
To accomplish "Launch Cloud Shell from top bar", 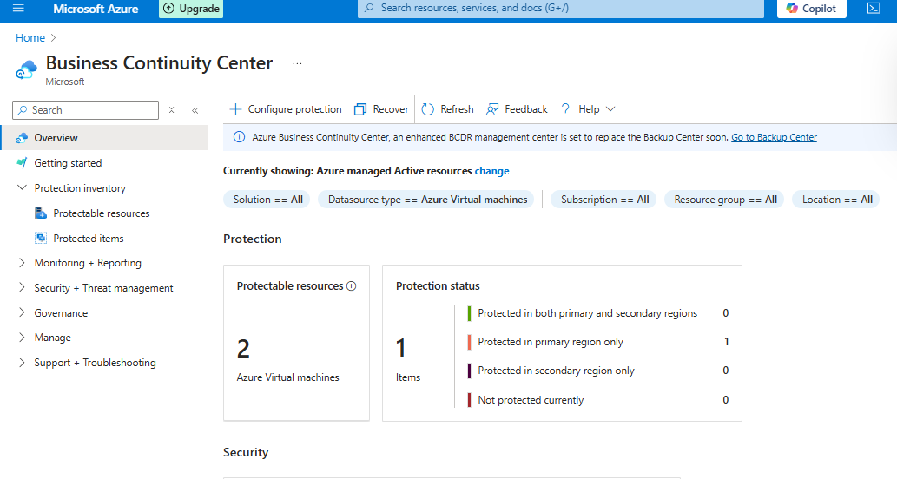I will coord(874,9).
